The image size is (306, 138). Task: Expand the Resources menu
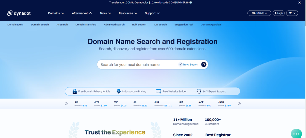(128, 13)
